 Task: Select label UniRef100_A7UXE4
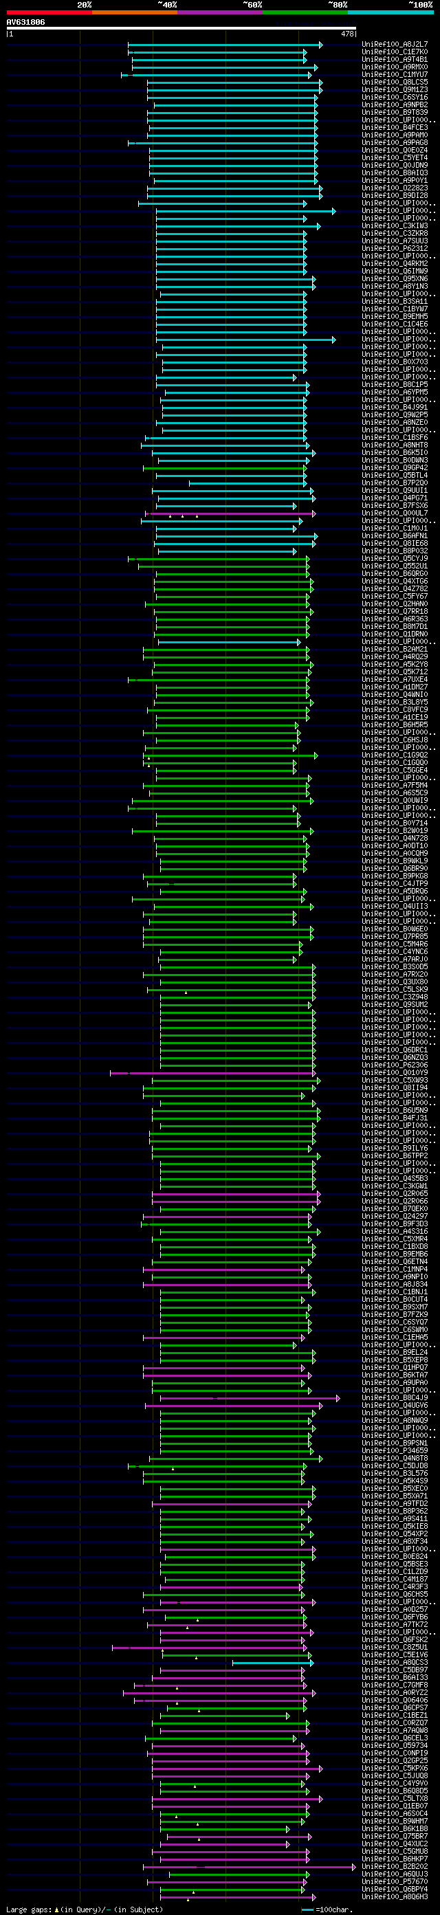click(395, 680)
